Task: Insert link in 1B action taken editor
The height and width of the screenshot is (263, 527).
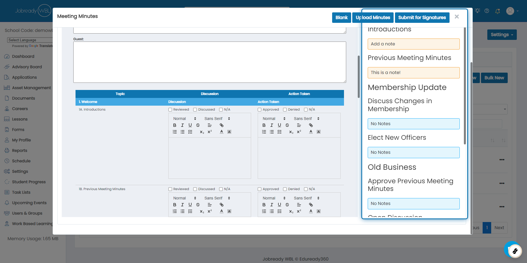Action: (x=311, y=205)
